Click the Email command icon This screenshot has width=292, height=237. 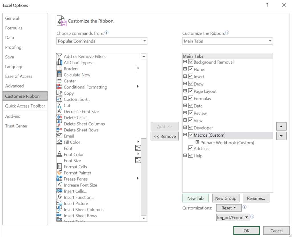coord(59,136)
